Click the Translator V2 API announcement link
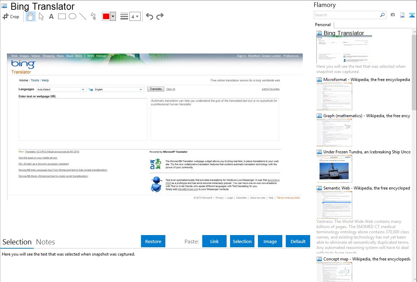 [52, 152]
